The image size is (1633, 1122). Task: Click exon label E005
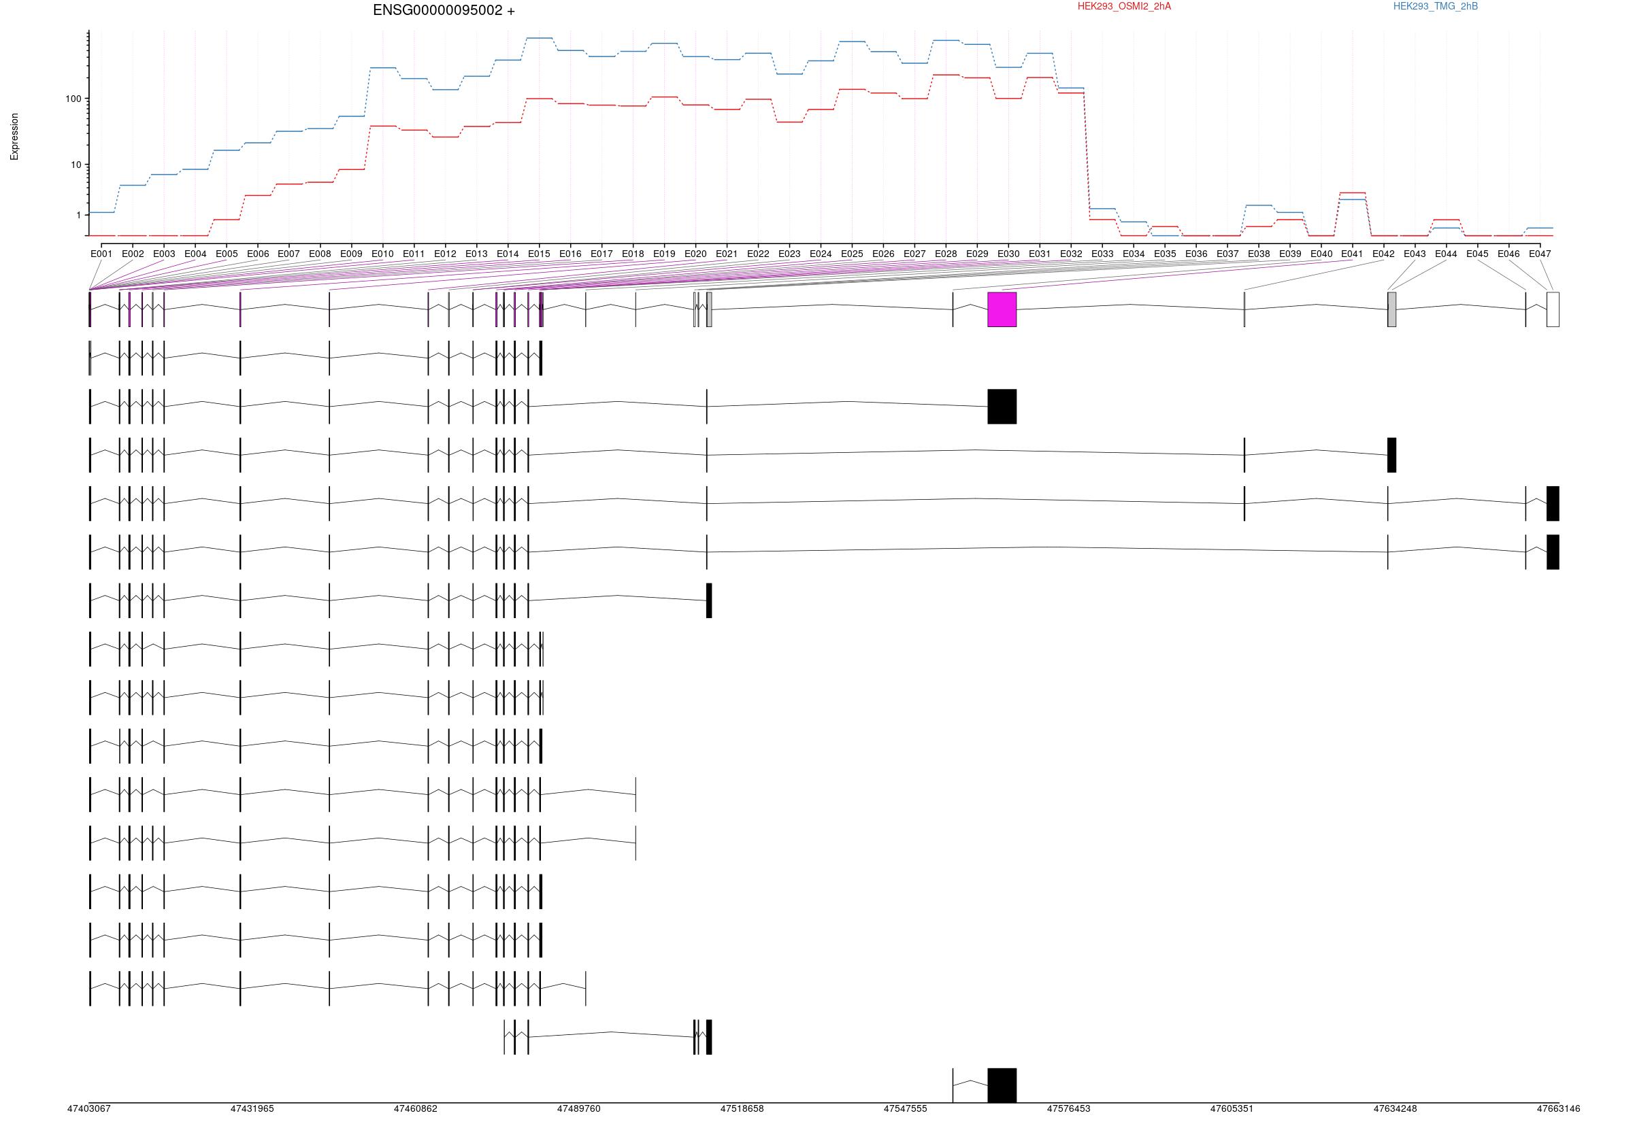tap(227, 254)
